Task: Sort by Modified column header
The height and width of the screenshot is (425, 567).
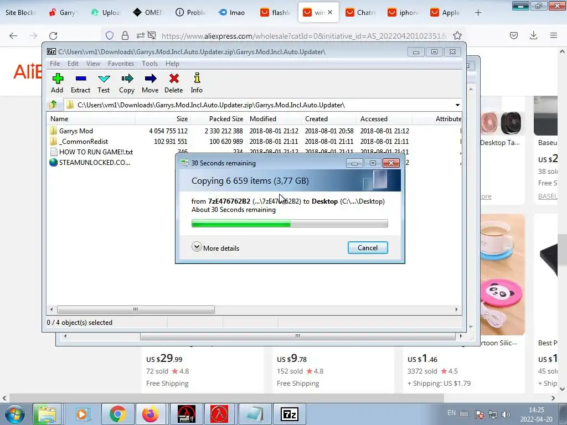Action: 274,119
